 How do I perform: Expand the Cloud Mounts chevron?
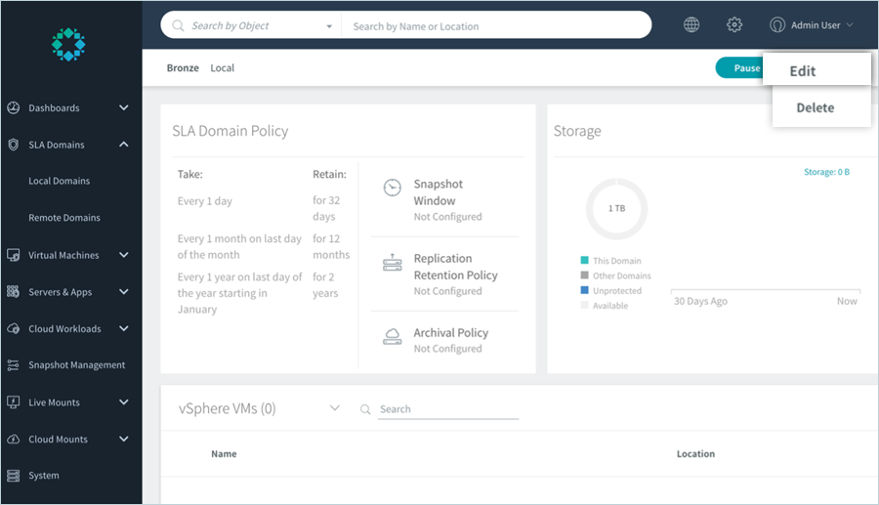point(124,439)
